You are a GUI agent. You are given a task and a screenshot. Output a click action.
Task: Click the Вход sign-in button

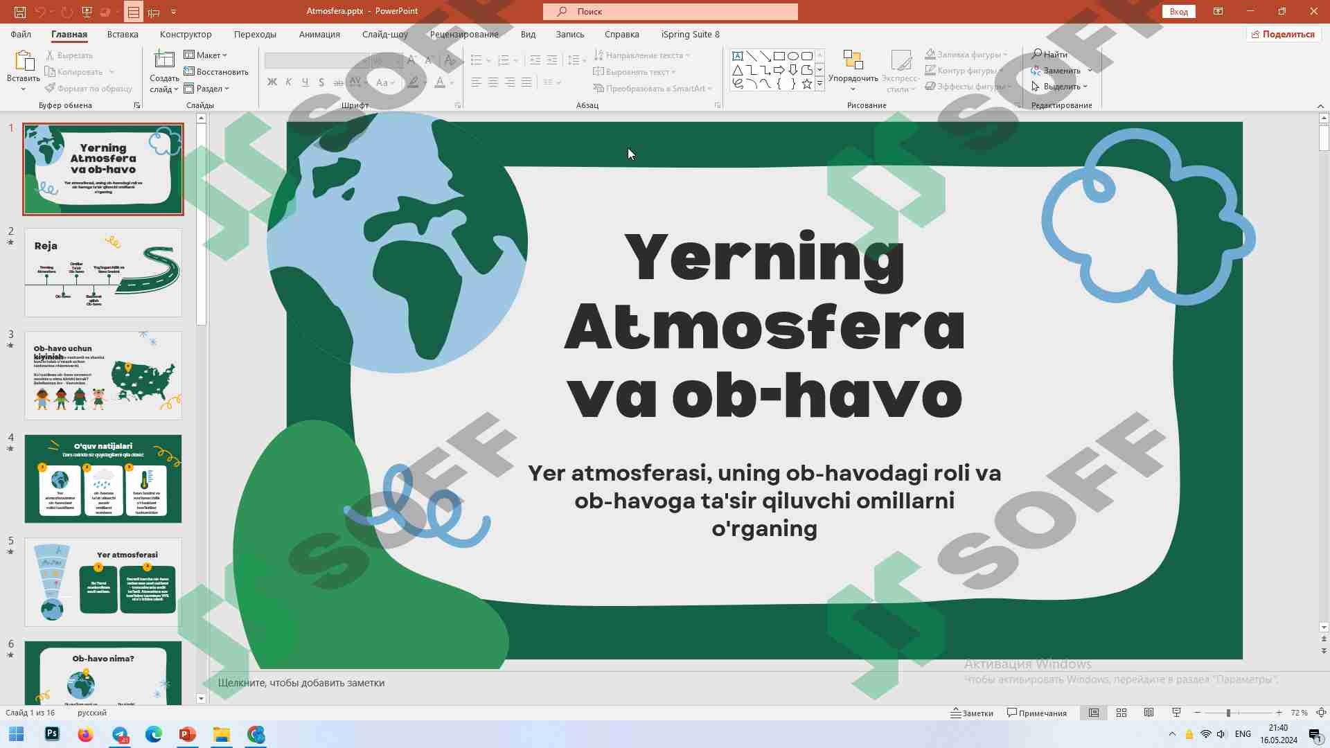pyautogui.click(x=1179, y=12)
